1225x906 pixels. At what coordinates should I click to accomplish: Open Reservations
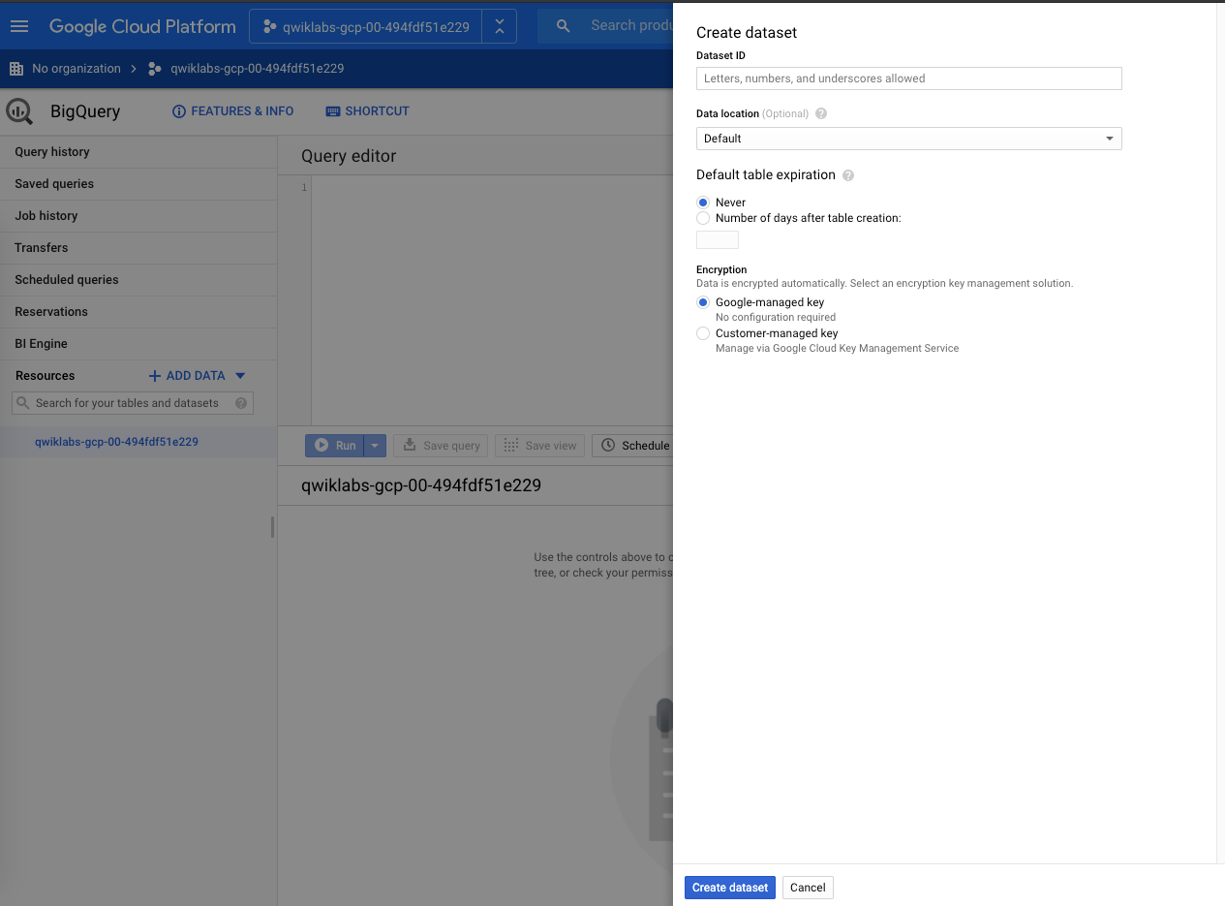pyautogui.click(x=138, y=312)
